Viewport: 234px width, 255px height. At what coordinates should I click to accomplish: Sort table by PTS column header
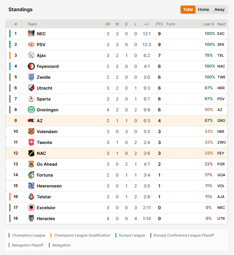tap(159, 24)
